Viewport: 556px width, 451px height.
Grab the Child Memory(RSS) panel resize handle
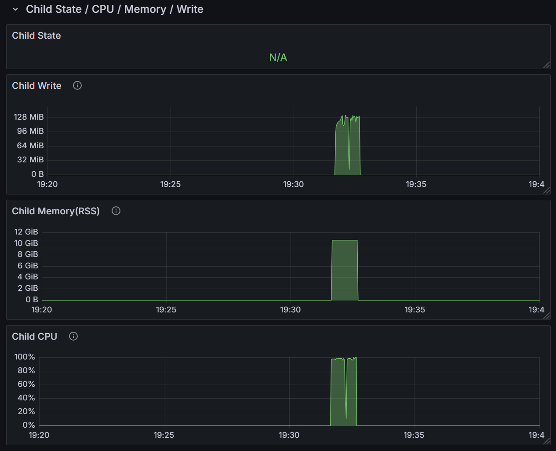click(x=546, y=316)
